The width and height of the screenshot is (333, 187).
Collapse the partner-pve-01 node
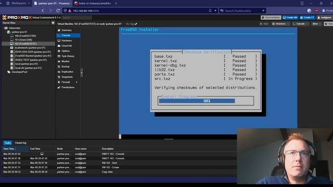pyautogui.click(x=6, y=32)
